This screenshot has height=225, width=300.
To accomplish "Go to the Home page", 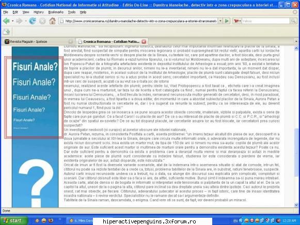I will click(x=52, y=21).
